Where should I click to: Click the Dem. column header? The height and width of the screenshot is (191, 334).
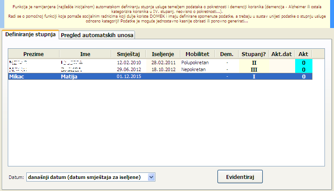tap(227, 54)
